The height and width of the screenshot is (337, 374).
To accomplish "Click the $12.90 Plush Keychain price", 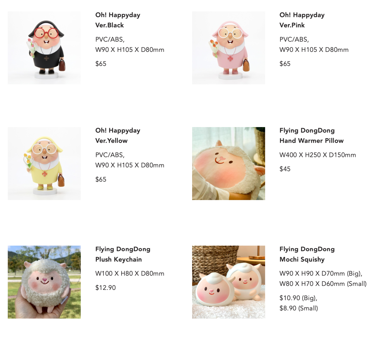I will [106, 288].
